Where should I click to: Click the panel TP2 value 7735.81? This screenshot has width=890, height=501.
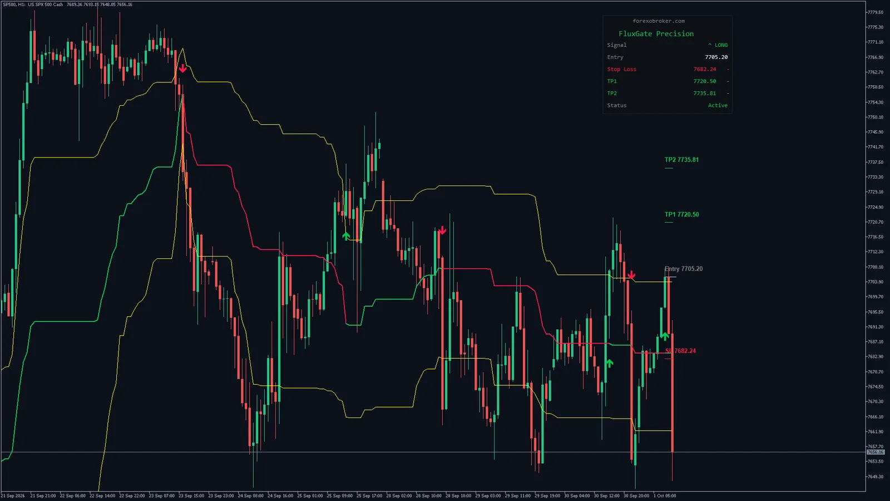tap(705, 94)
